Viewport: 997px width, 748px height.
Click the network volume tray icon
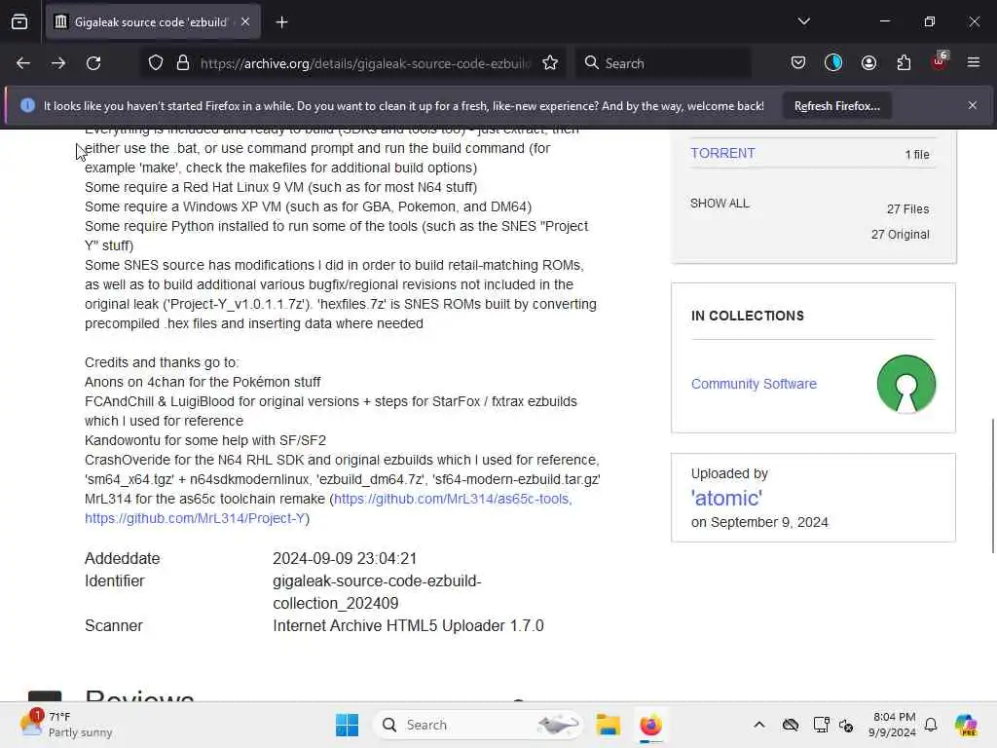[x=846, y=725]
